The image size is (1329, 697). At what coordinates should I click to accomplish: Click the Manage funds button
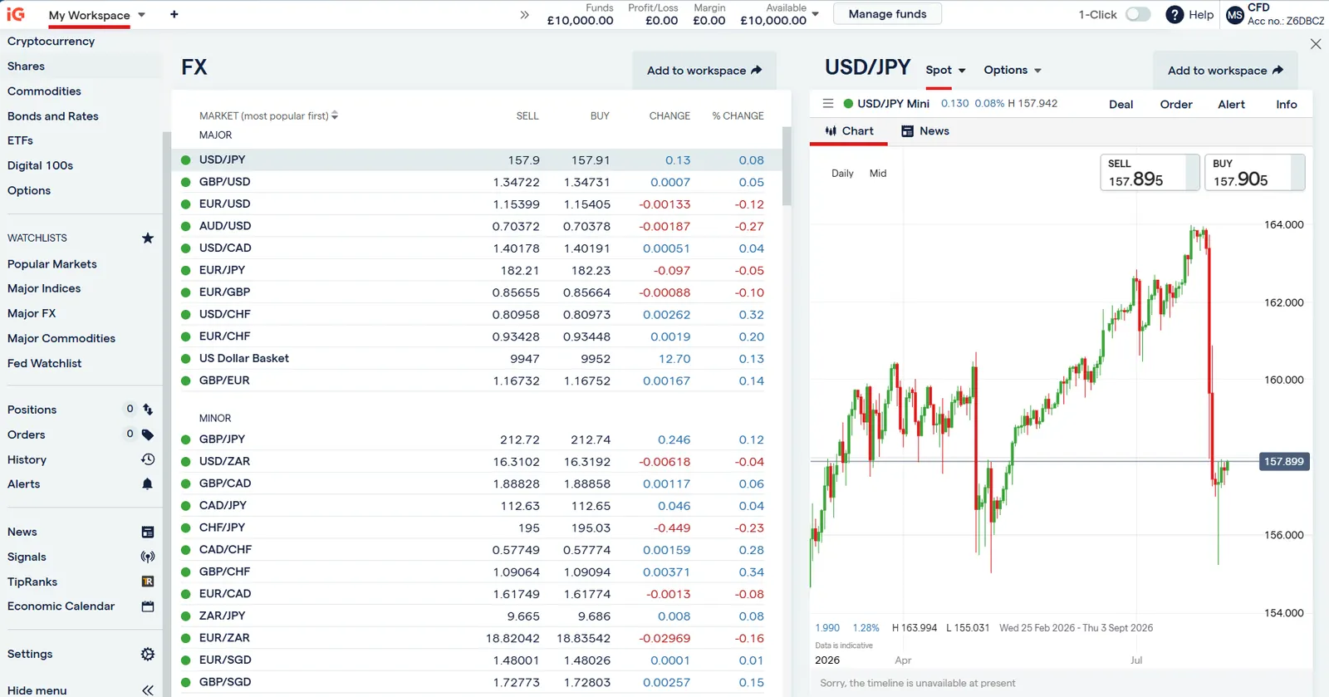coord(887,14)
